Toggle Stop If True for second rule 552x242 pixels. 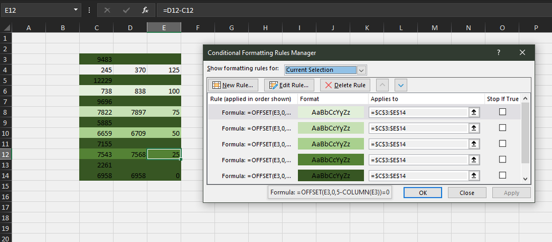tap(503, 128)
